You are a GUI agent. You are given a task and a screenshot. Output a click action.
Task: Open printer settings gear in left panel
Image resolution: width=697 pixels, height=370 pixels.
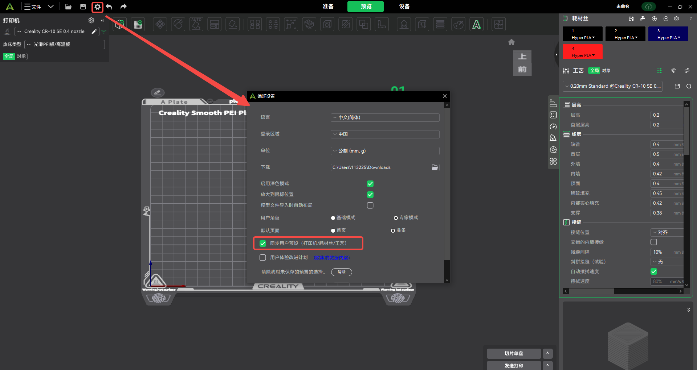click(91, 20)
